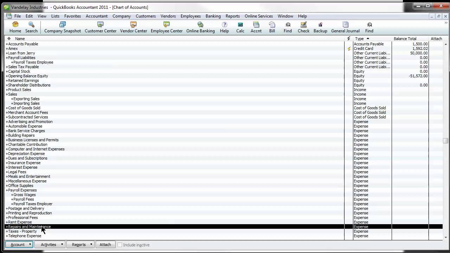Viewport: 450px width, 253px height.
Task: Click the diamond hierarchy header icon
Action: pos(9,39)
